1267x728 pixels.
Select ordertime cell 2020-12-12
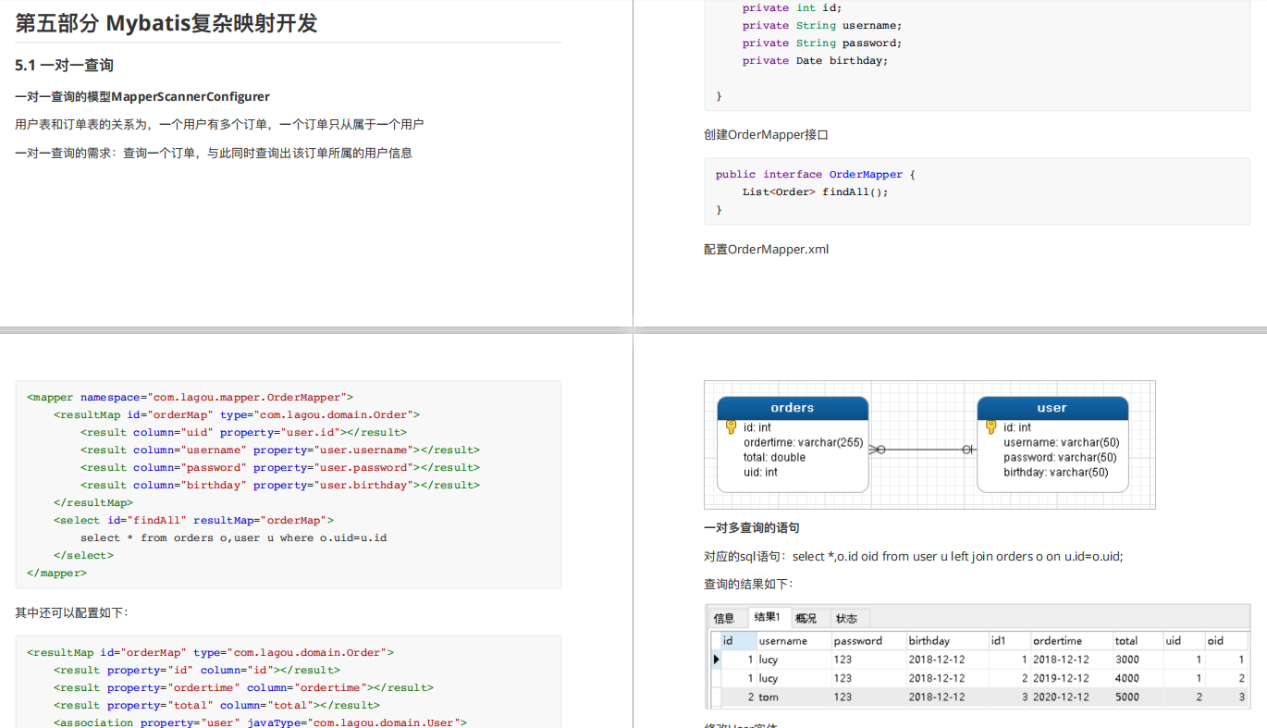[x=1071, y=697]
